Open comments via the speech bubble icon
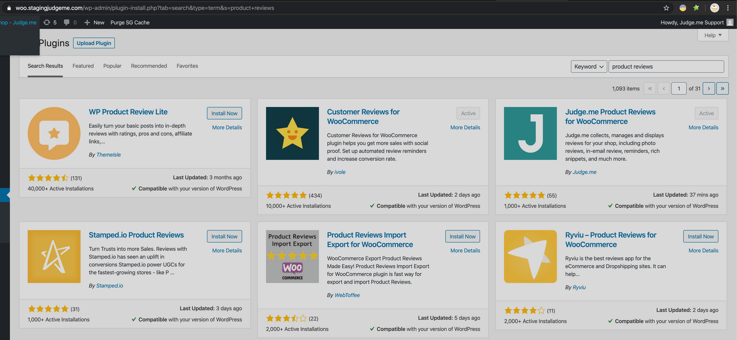The width and height of the screenshot is (737, 340). point(68,22)
